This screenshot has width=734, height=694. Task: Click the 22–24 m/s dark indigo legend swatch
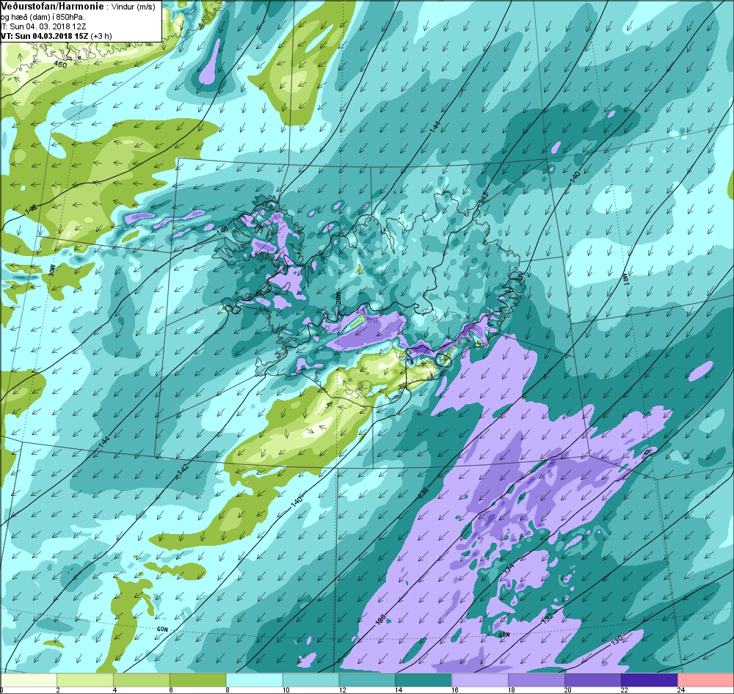pyautogui.click(x=650, y=679)
